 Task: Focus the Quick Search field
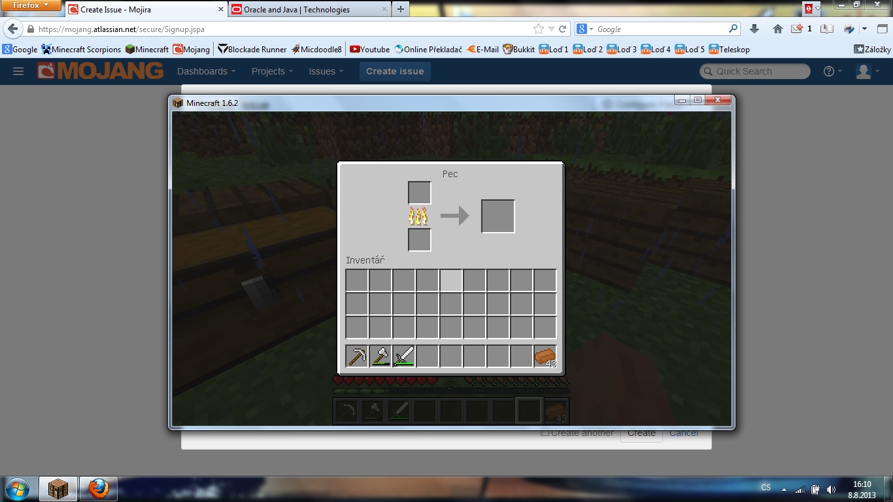[x=755, y=71]
